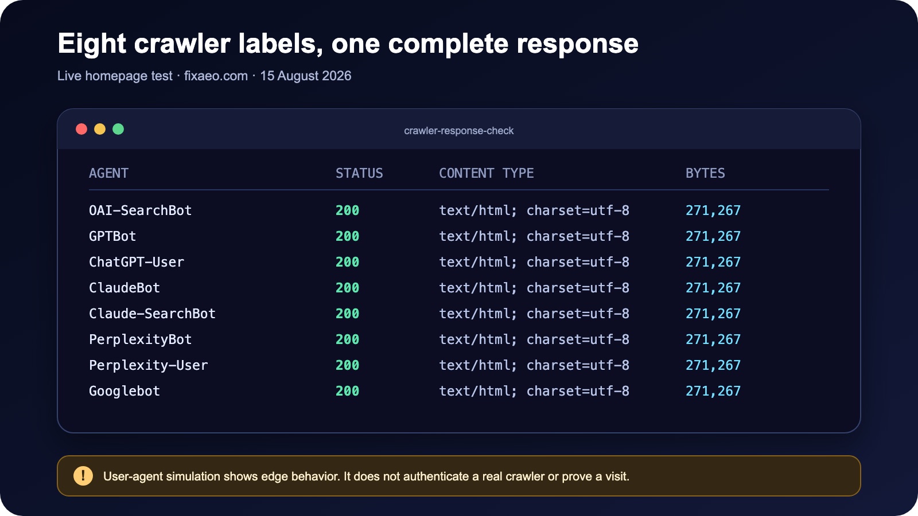Select the OAI-SearchBot agent name
Viewport: 918px width, 516px height.
pyautogui.click(x=141, y=210)
